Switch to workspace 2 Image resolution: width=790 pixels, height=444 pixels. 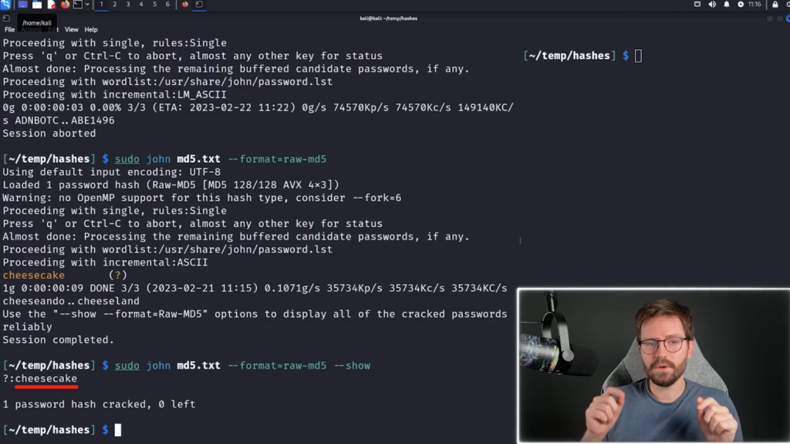tap(115, 5)
